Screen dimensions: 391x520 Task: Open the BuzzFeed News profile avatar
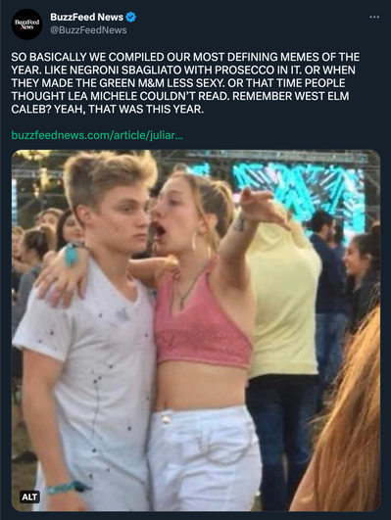[26, 24]
